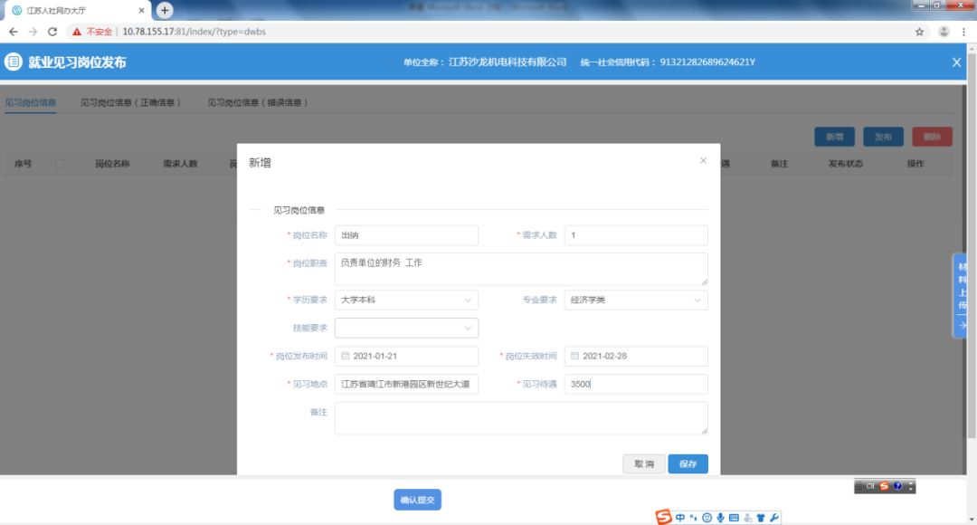
Task: Click the browser reload icon
Action: (x=52, y=32)
